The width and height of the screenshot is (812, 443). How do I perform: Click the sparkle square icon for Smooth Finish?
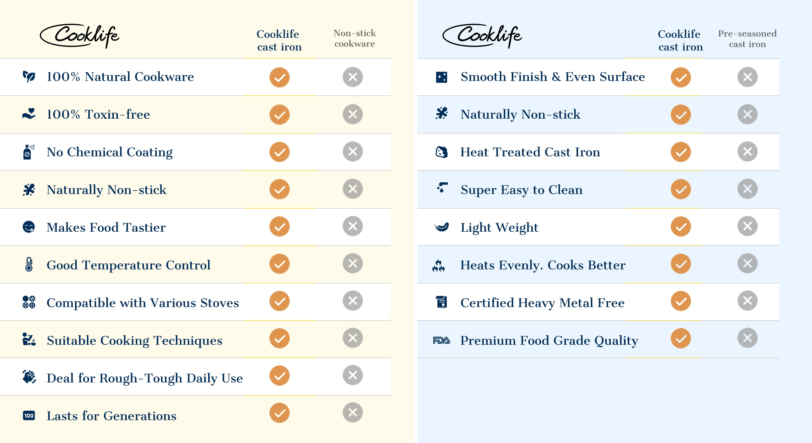pyautogui.click(x=441, y=77)
